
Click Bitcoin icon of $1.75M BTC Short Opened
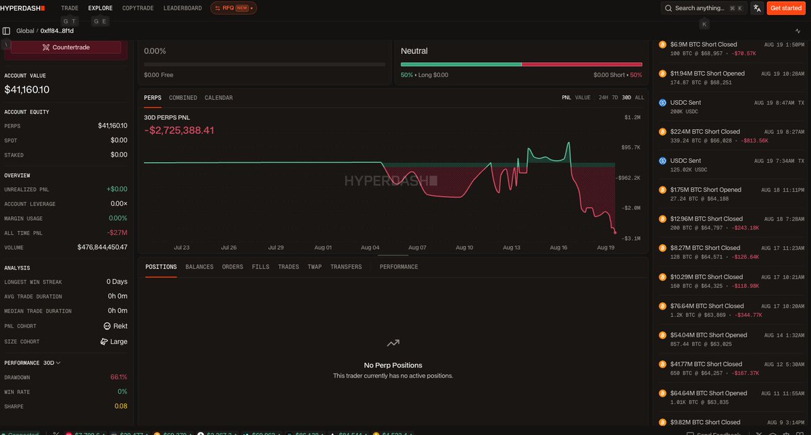(662, 190)
